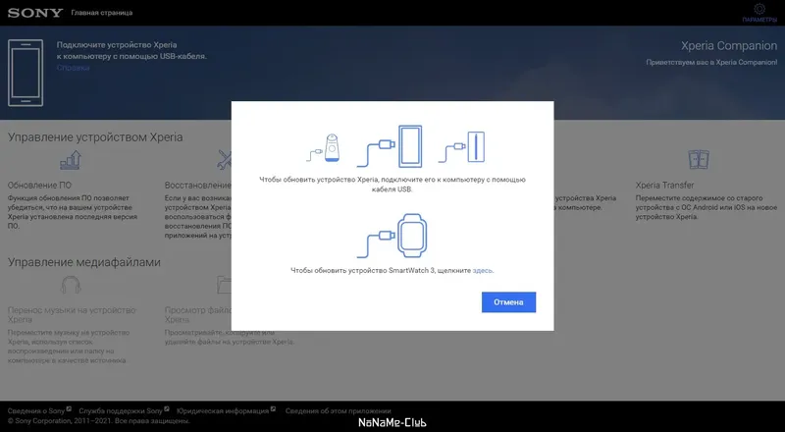This screenshot has height=432, width=785.
Task: Click external-link icon after Сведения о Sony
Action: pyautogui.click(x=69, y=409)
